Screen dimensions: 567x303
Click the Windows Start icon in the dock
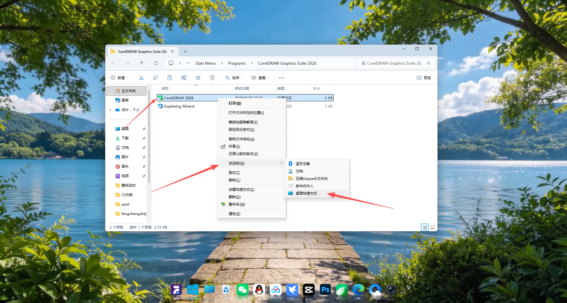pos(193,290)
